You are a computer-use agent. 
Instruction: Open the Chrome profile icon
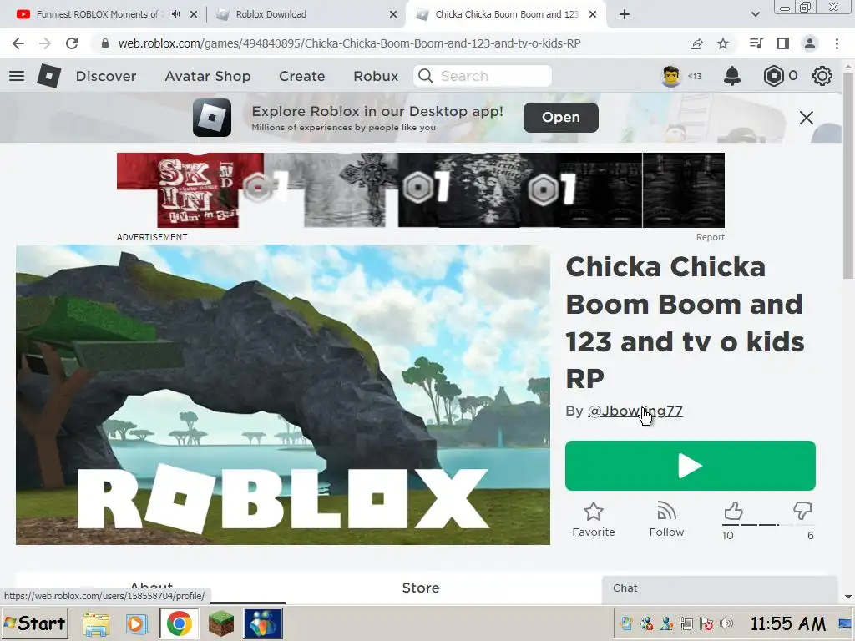click(810, 43)
